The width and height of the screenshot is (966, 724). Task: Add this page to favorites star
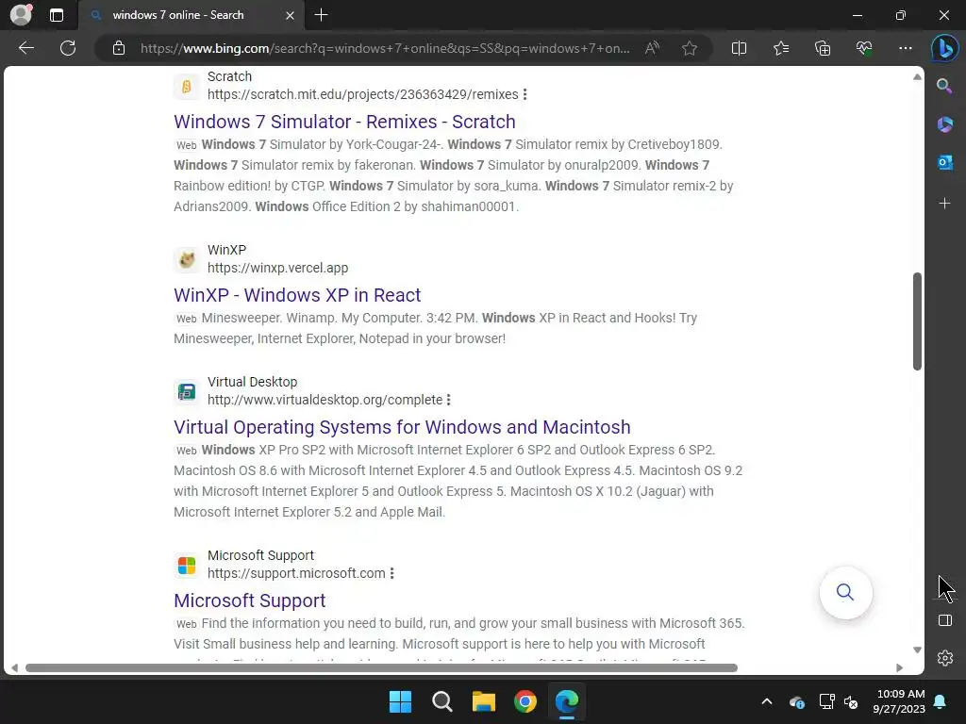(x=690, y=48)
